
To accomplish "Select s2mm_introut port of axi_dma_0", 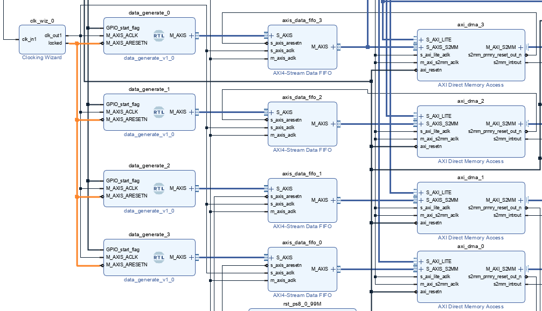I will point(508,285).
